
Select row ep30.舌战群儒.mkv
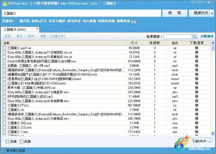pos(106,101)
